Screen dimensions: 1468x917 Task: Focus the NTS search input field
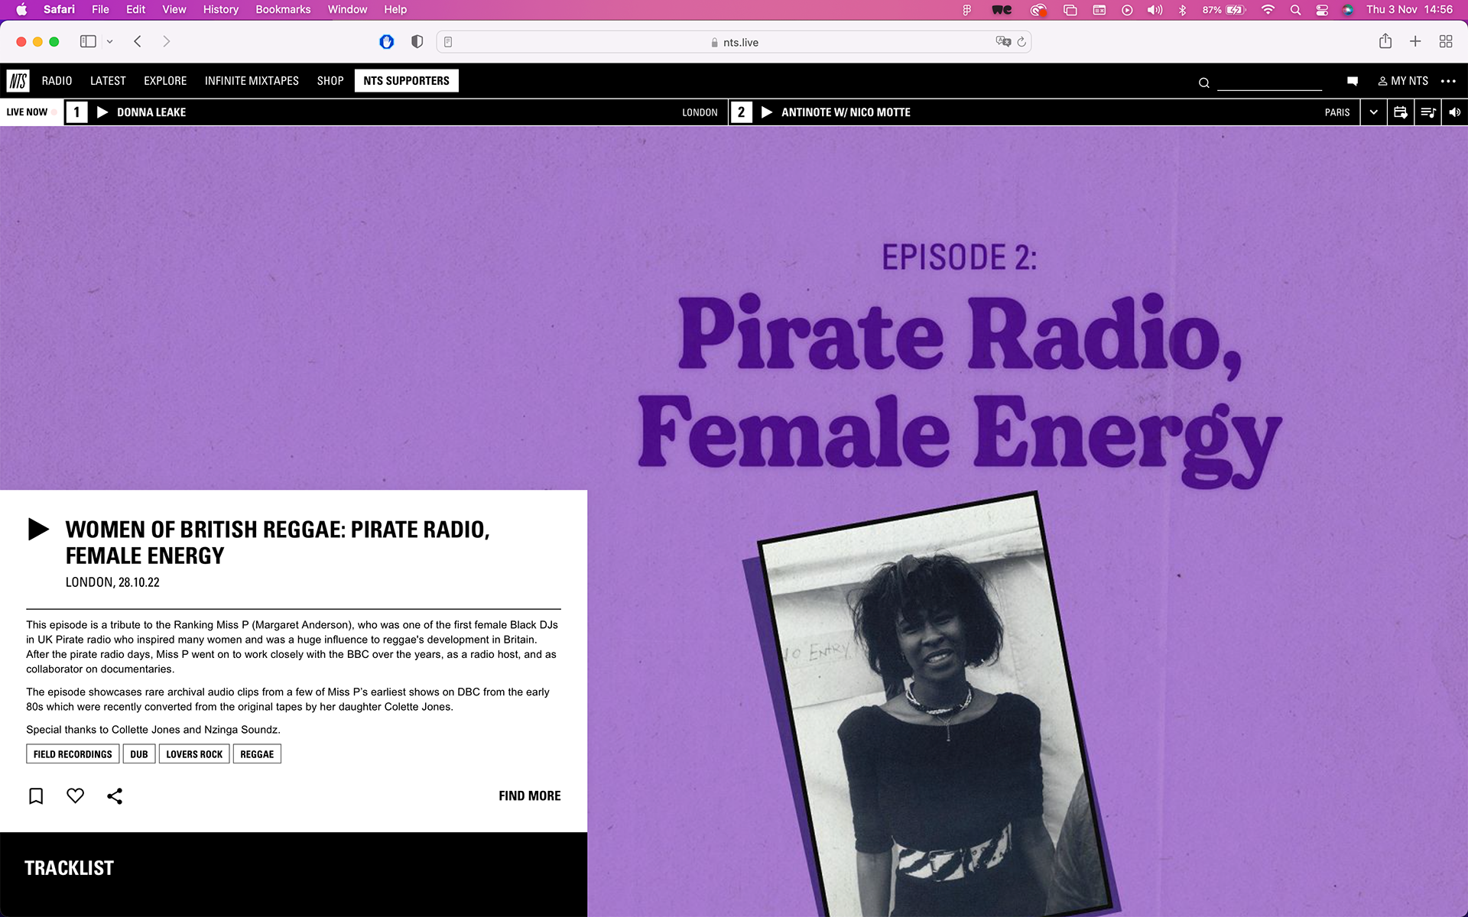point(1269,82)
